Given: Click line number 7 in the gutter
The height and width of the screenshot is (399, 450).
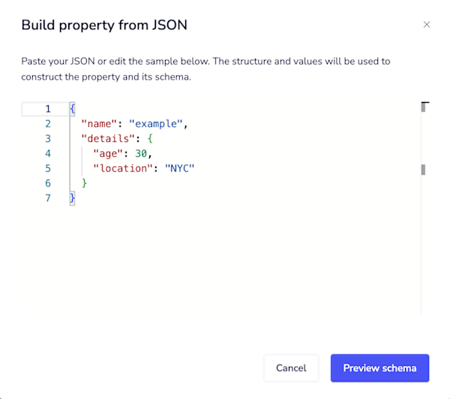Looking at the screenshot, I should [x=48, y=198].
